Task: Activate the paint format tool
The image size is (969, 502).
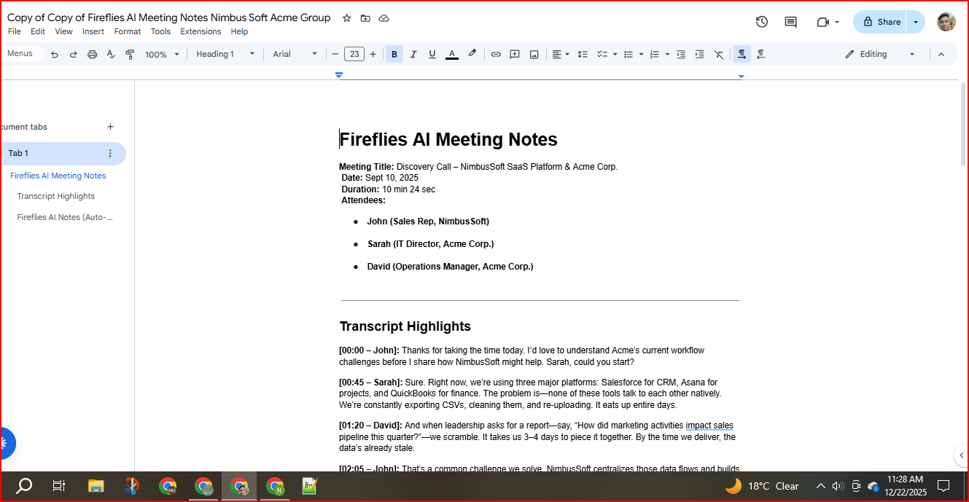Action: 130,54
